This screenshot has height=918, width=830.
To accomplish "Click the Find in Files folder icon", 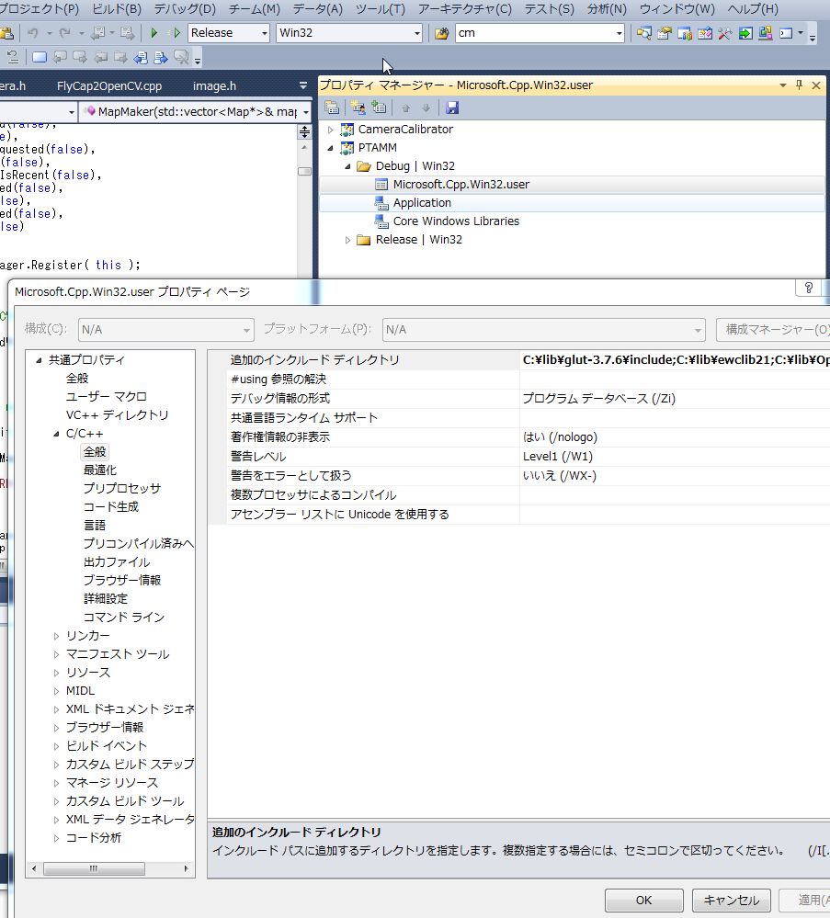I will (x=441, y=33).
